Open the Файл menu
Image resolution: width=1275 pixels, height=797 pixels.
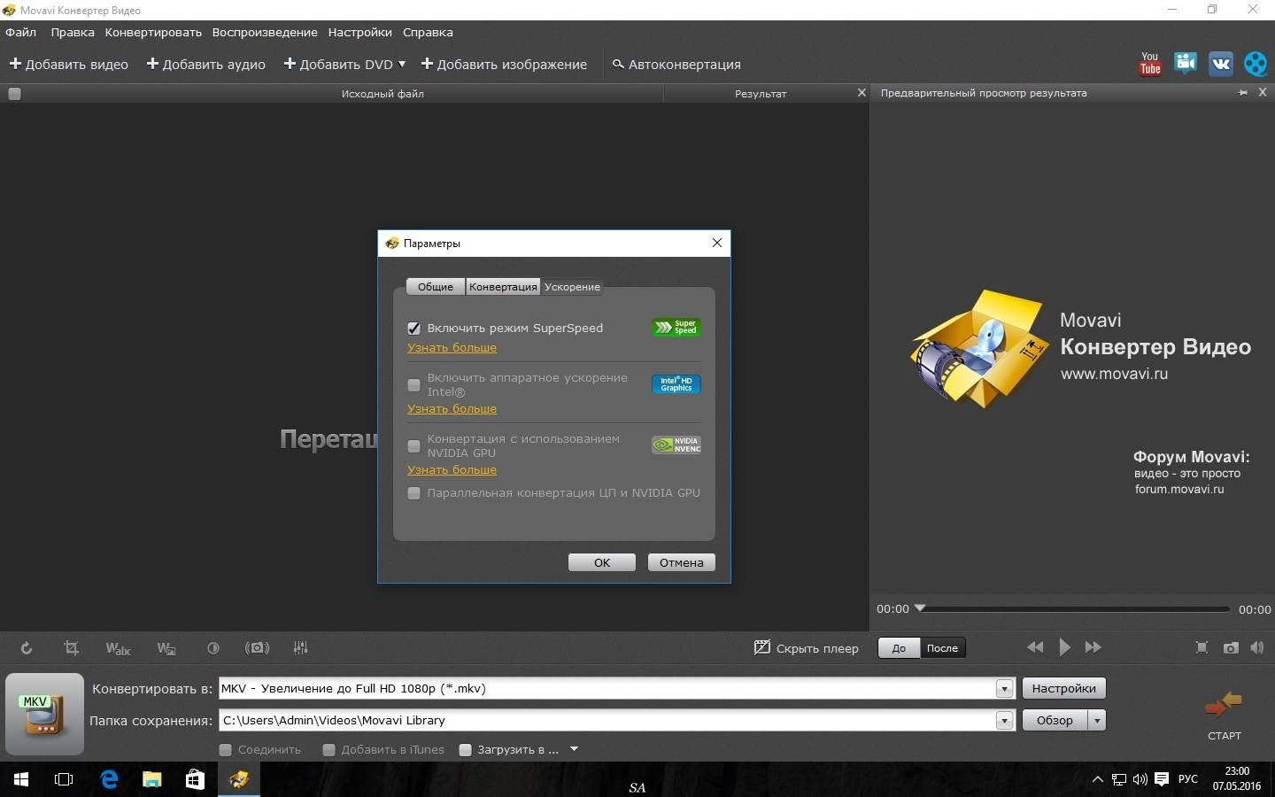(21, 32)
